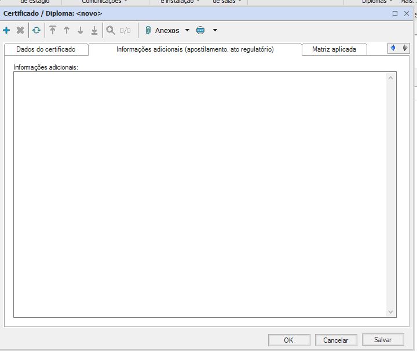The width and height of the screenshot is (417, 352).
Task: Click the refresh arrows icon
Action: [x=36, y=30]
